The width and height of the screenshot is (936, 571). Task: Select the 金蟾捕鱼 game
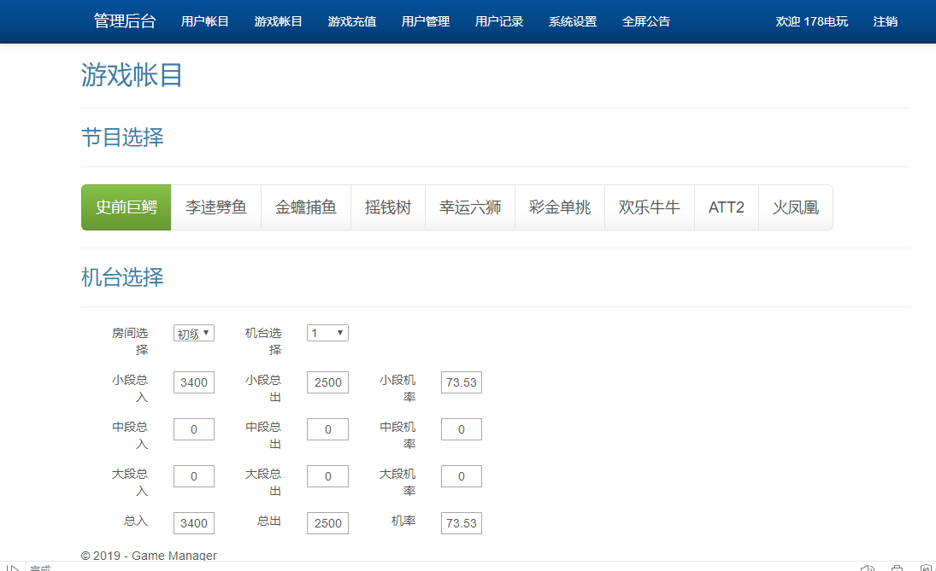click(306, 207)
